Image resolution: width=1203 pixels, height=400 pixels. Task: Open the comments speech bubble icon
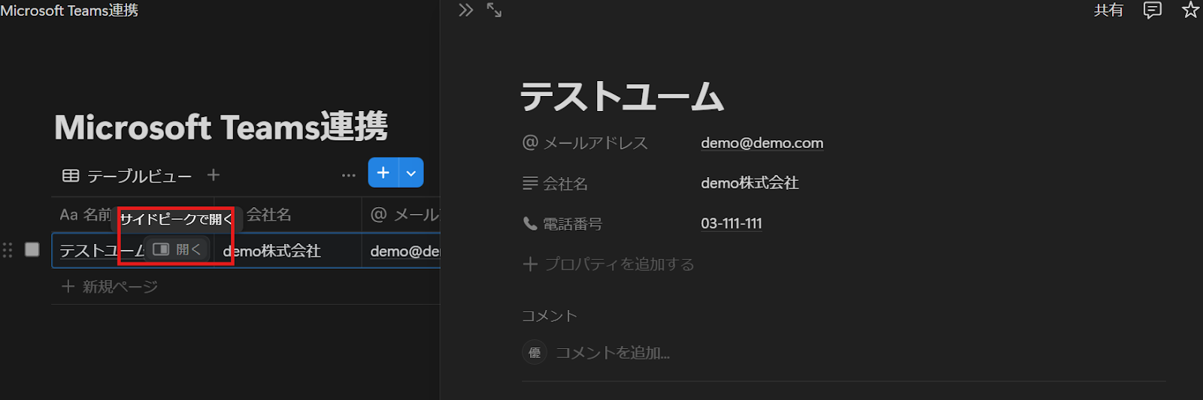click(x=1152, y=11)
